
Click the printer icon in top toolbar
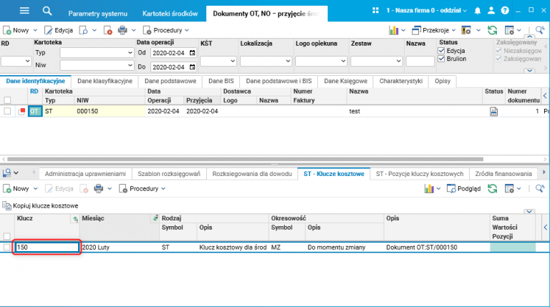click(x=122, y=31)
